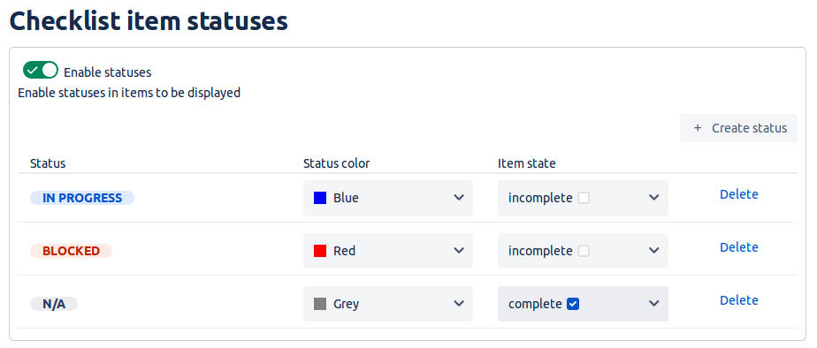Tick the incomplete checkbox in IN PROGRESS row
817x348 pixels.
coord(584,198)
